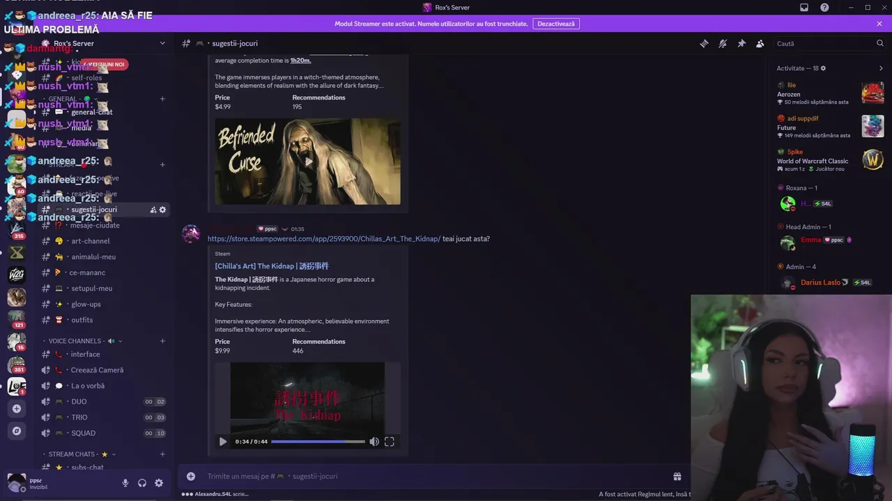This screenshot has width=892, height=501.
Task: Click the message attach plus button
Action: click(x=191, y=476)
